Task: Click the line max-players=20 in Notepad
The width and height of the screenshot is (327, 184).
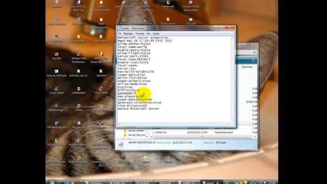Action: [131, 97]
